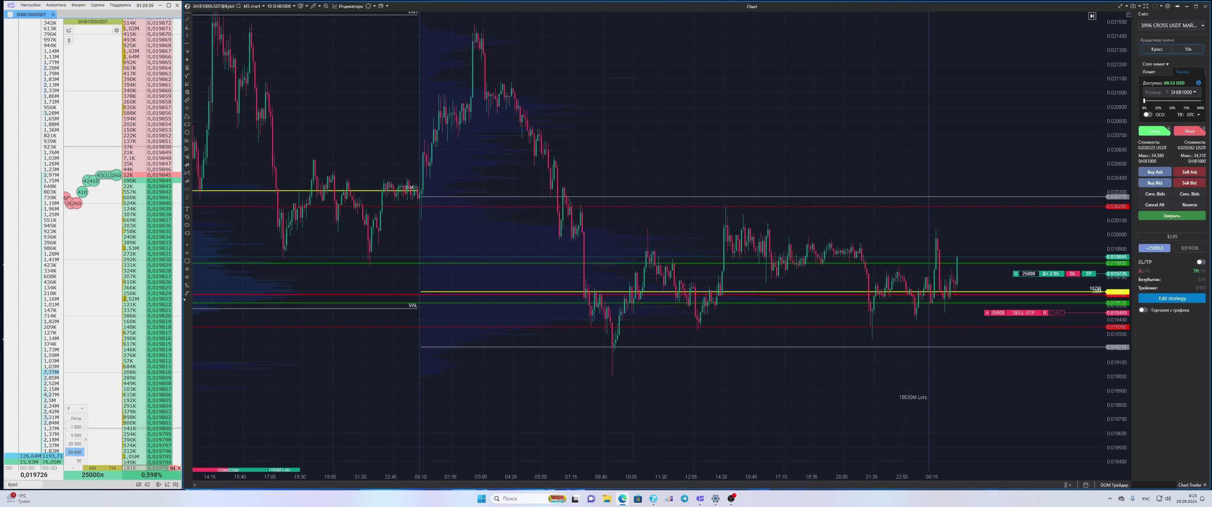Open DOM settings gear icon
This screenshot has height=507, width=1212.
[x=117, y=30]
